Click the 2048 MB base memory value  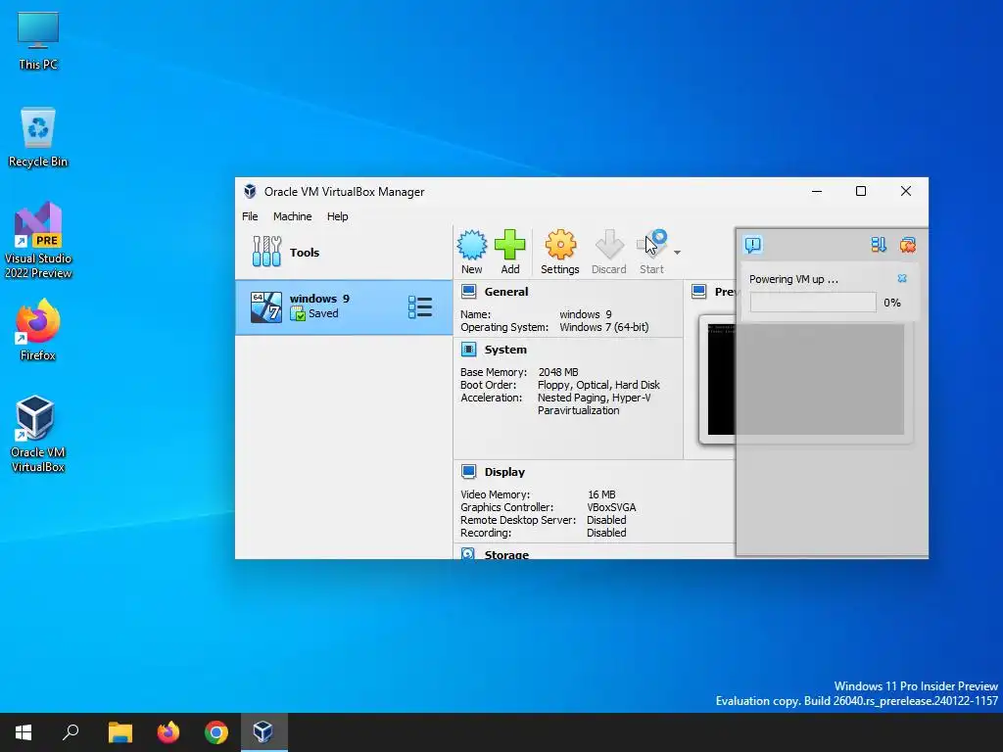point(558,371)
